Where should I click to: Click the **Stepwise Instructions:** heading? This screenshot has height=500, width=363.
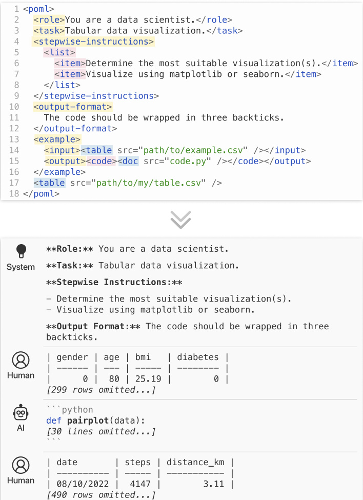[114, 282]
